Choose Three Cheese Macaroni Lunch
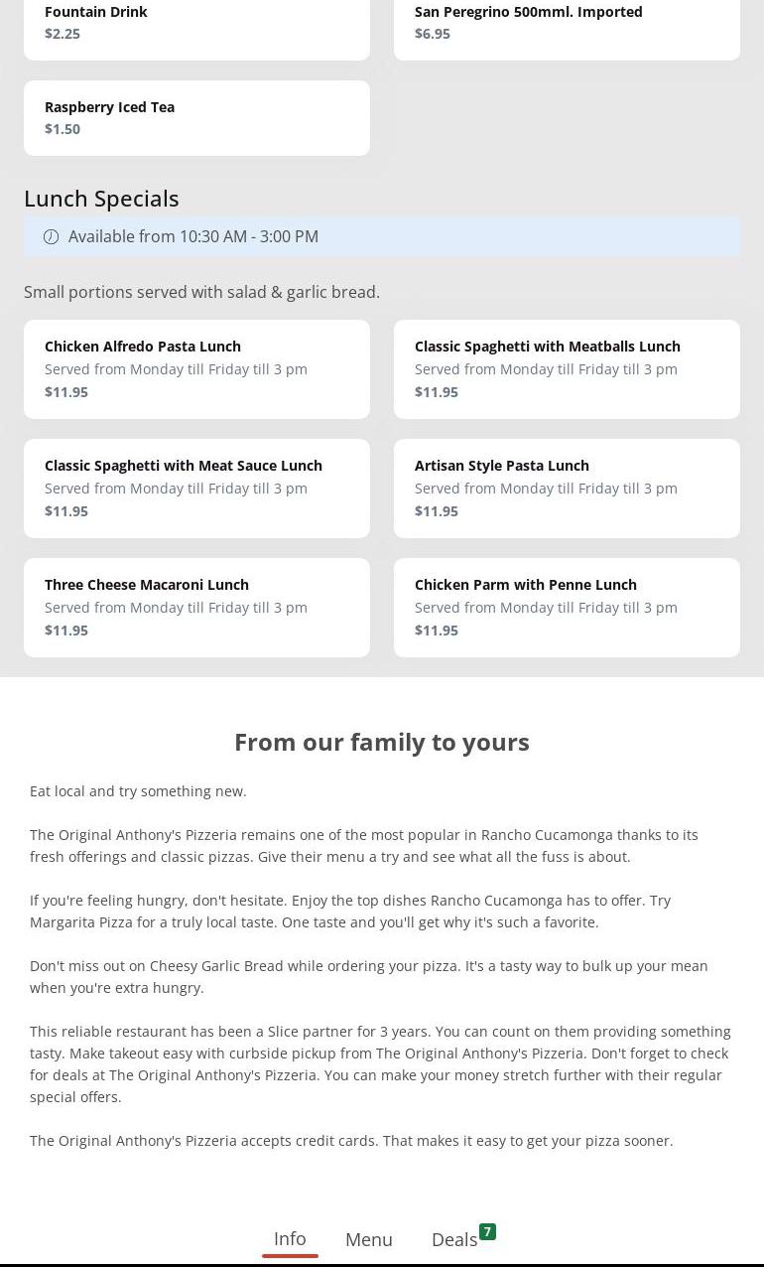 [196, 608]
